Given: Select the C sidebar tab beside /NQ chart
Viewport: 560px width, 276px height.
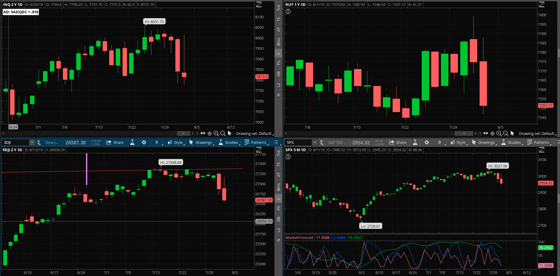Looking at the screenshot, I should [278, 54].
